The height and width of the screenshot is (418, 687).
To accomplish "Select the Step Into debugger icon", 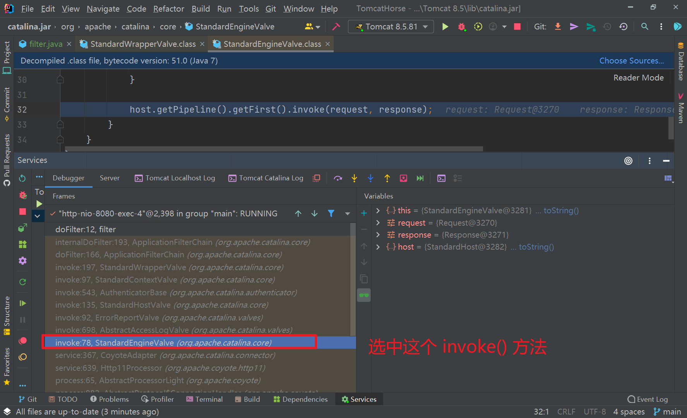I will pyautogui.click(x=355, y=178).
